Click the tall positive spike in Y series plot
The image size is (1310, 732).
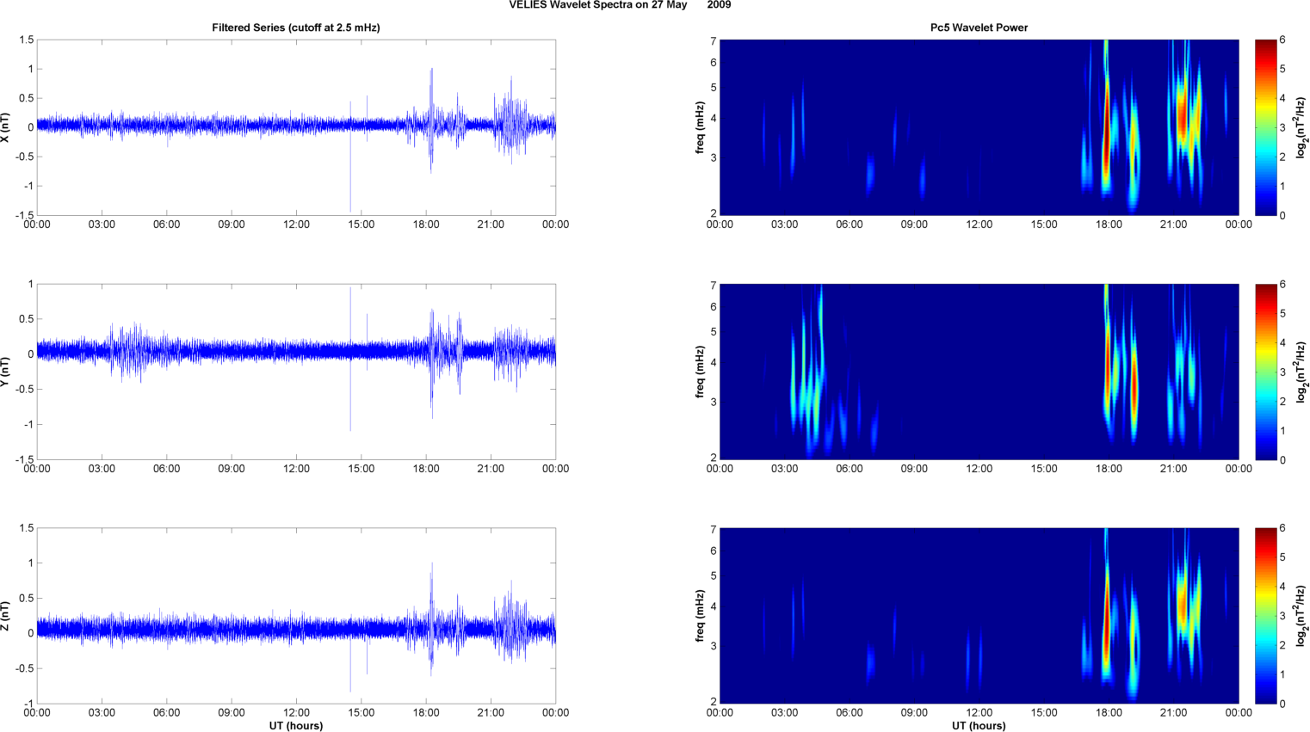pyautogui.click(x=350, y=314)
